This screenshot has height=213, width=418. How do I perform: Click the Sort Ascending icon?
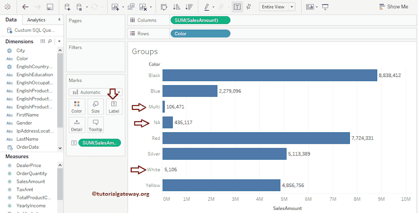(176, 7)
